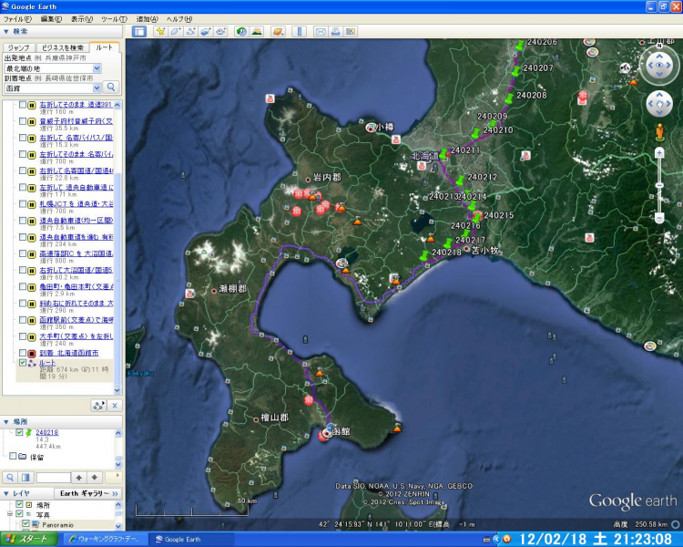The image size is (683, 547).
Task: Check the 札幌JCT step checkbox
Action: pos(23,203)
